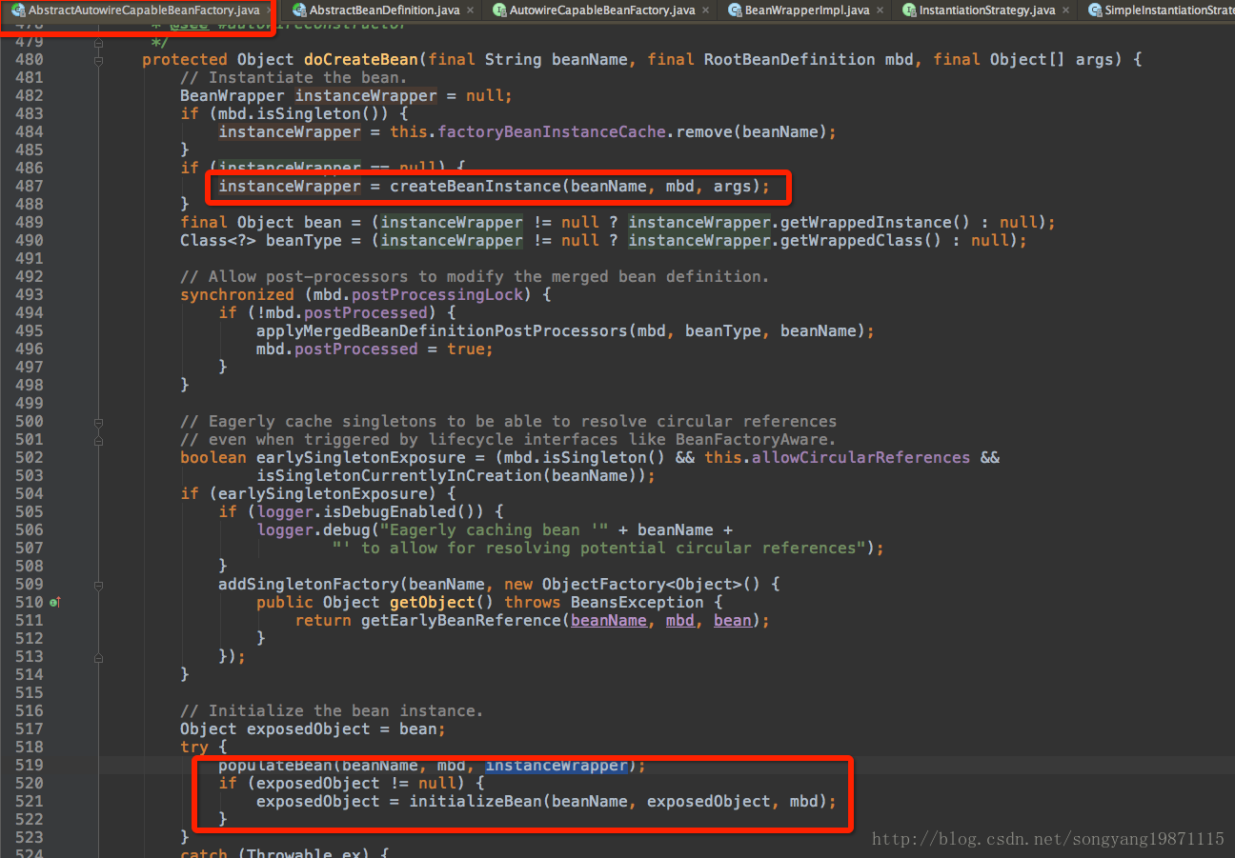
Task: Click the initializeBean method call
Action: [476, 801]
